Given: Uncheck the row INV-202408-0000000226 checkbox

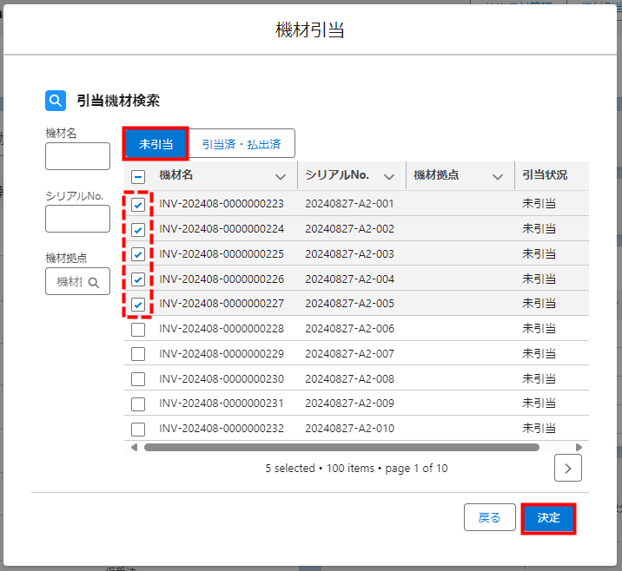Looking at the screenshot, I should 138,279.
